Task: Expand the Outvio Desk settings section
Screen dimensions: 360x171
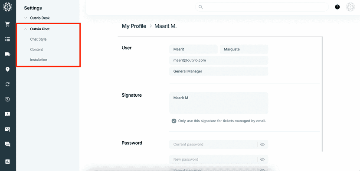Action: pos(37,18)
